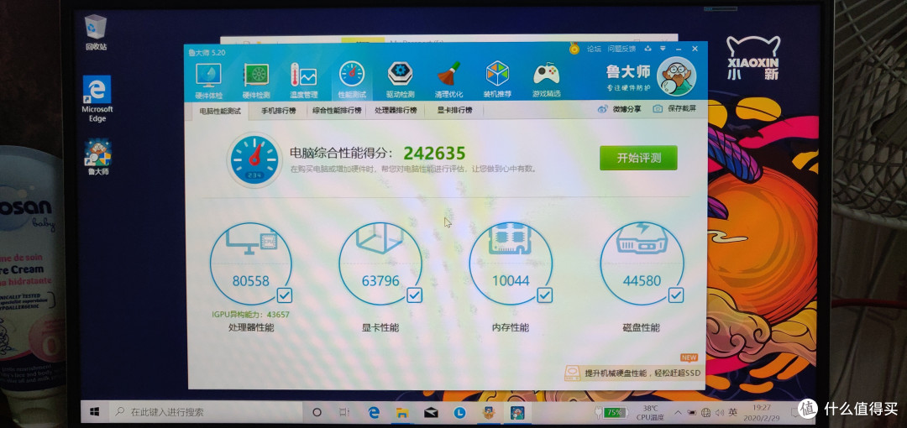The height and width of the screenshot is (428, 907).
Task: Uncheck the 显卡性能 graphics test checkbox
Action: pyautogui.click(x=414, y=295)
